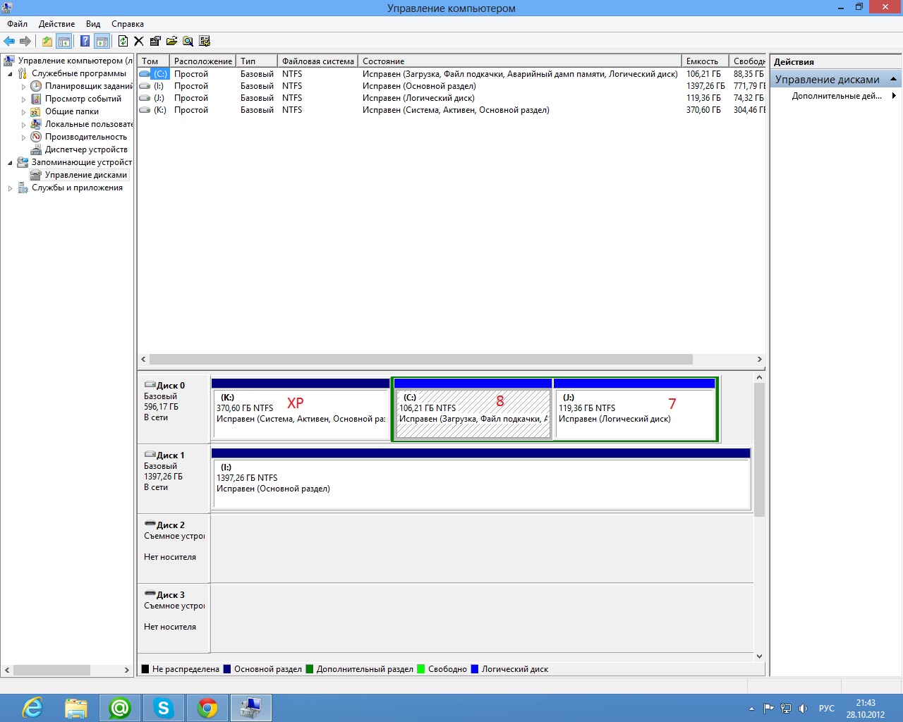Viewport: 903px width, 722px height.
Task: Click the Общие папки folder icon
Action: pyautogui.click(x=36, y=111)
